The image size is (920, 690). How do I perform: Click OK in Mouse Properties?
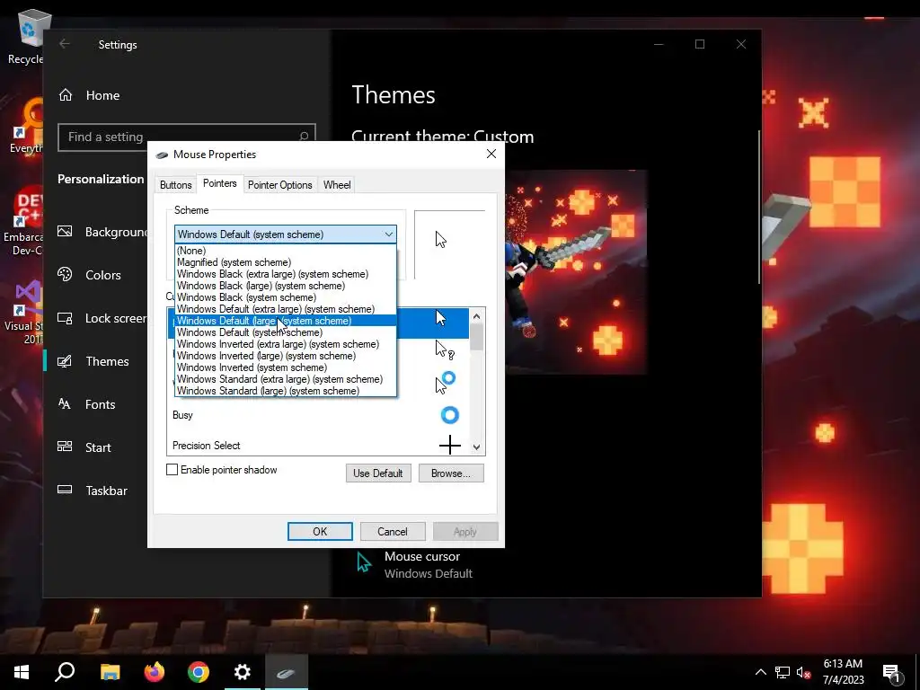coord(320,532)
